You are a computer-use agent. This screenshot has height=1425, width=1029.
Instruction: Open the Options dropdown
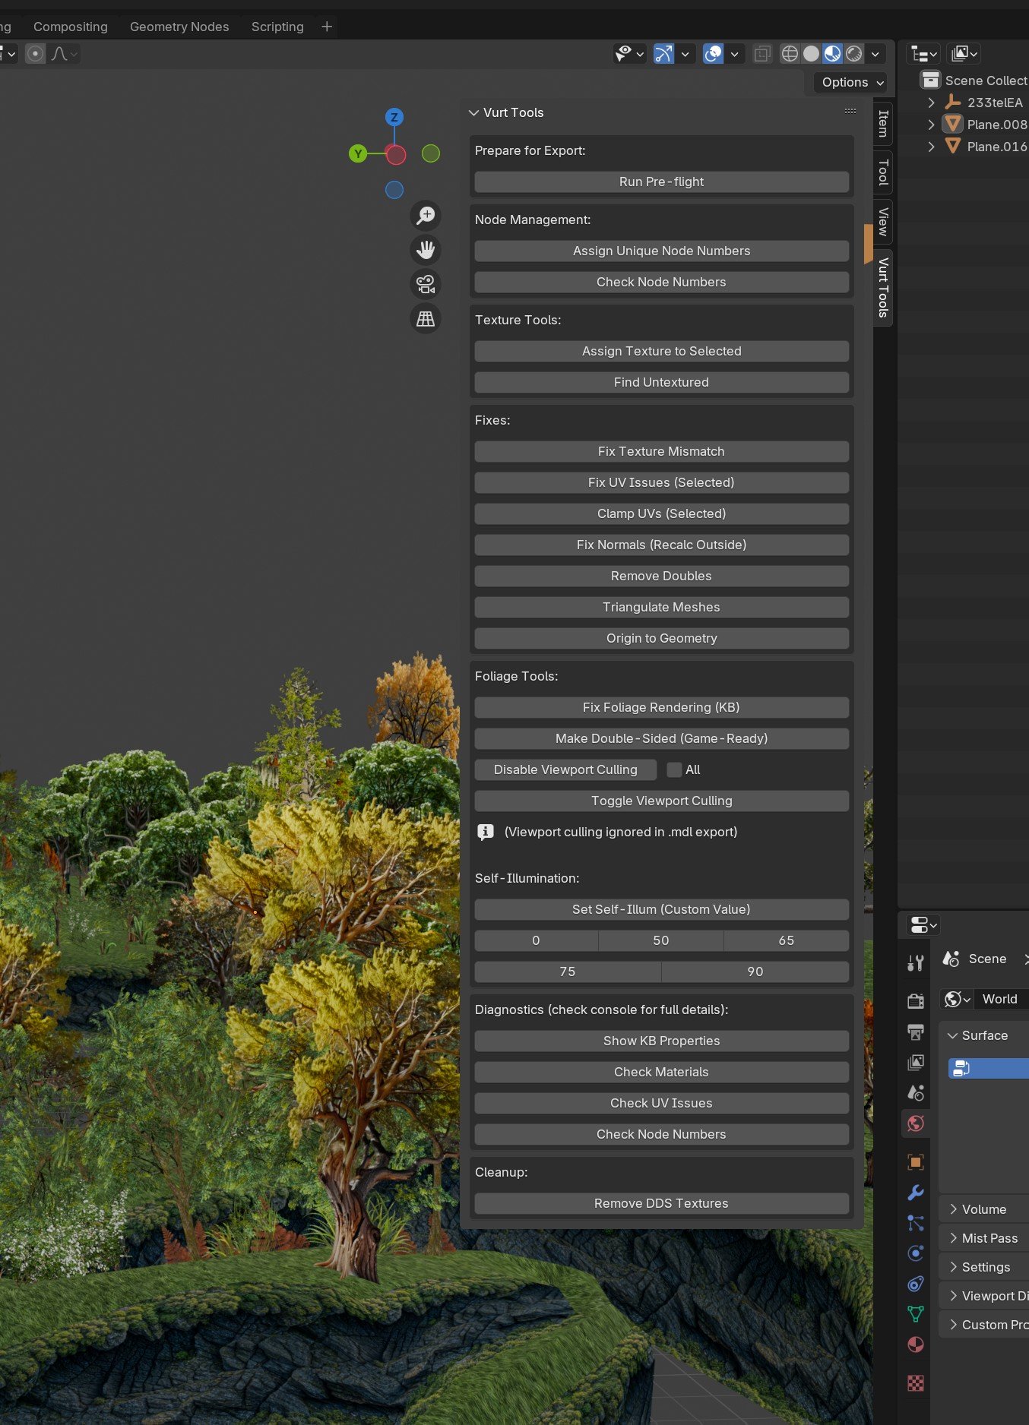click(853, 82)
